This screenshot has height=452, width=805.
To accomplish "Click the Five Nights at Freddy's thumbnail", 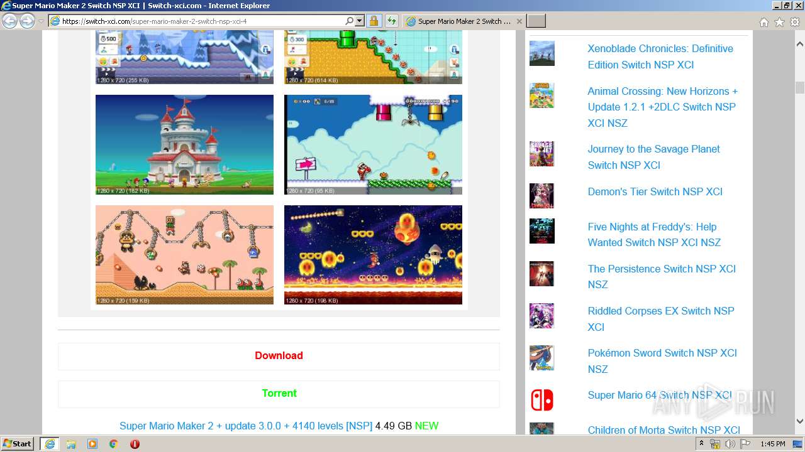I will click(541, 231).
